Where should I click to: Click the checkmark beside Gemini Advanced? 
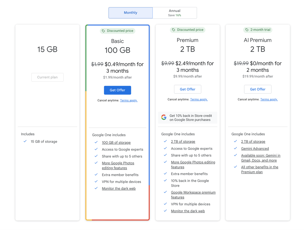(x=235, y=149)
